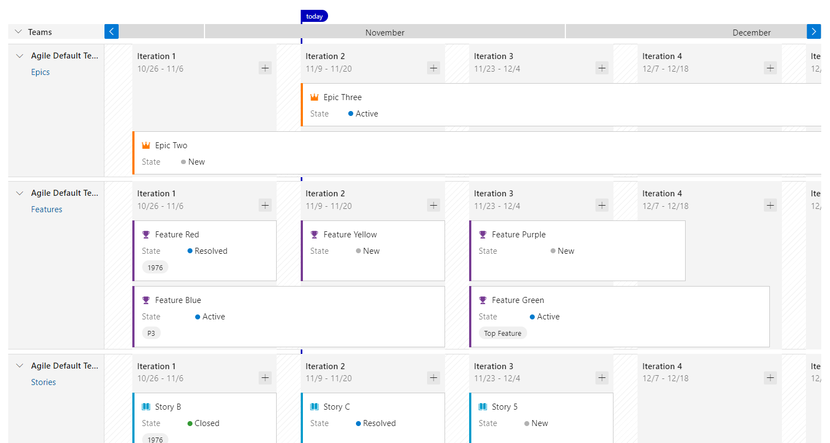Open the Features backlog link
The image size is (830, 443).
48,209
